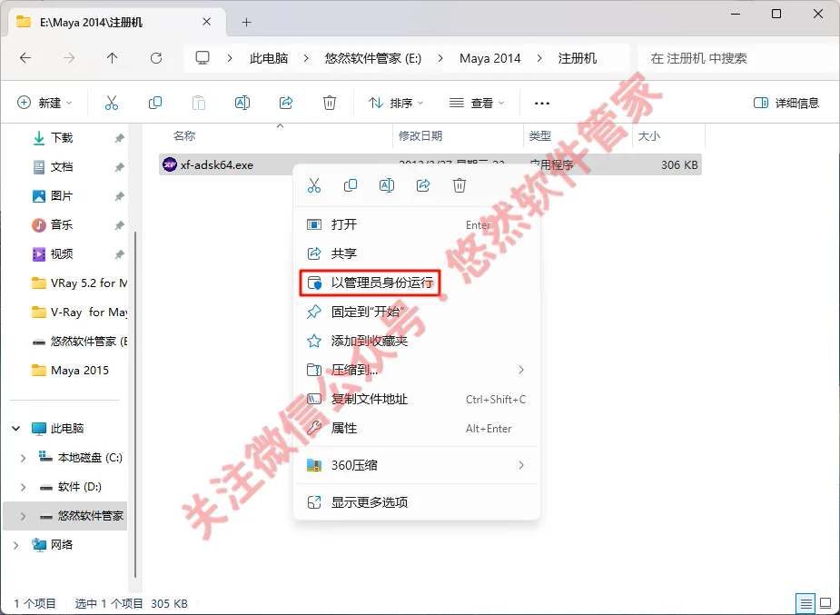Click the Rename icon in the toolbar
This screenshot has height=615, width=840.
(x=242, y=103)
